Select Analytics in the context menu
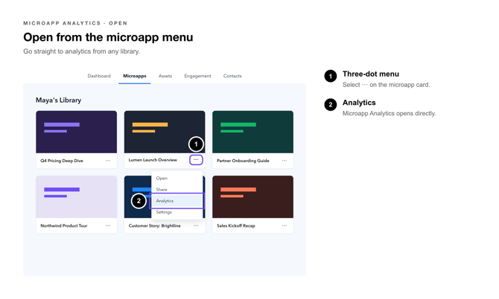Image resolution: width=499 pixels, height=299 pixels. tap(177, 201)
